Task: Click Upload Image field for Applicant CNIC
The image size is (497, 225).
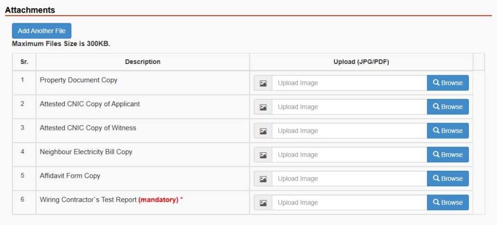Action: point(349,107)
